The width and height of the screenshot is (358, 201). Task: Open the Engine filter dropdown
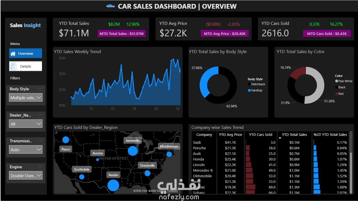26,176
